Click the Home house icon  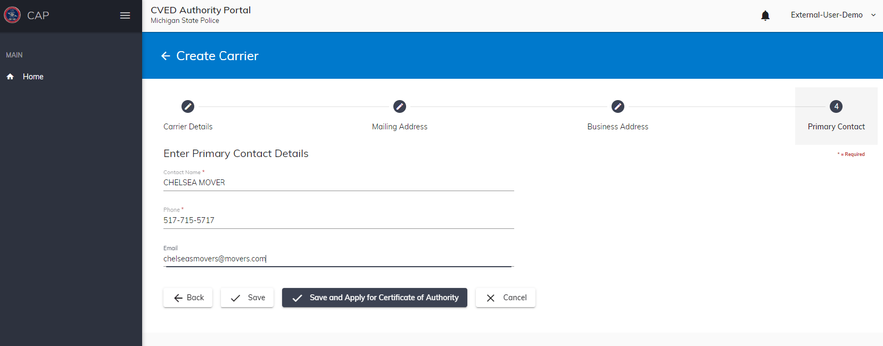point(10,77)
